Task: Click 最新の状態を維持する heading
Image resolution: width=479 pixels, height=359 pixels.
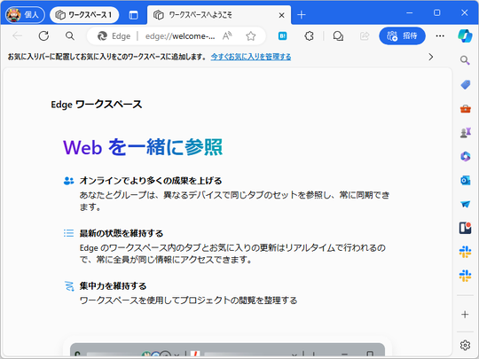Action: pyautogui.click(x=122, y=233)
